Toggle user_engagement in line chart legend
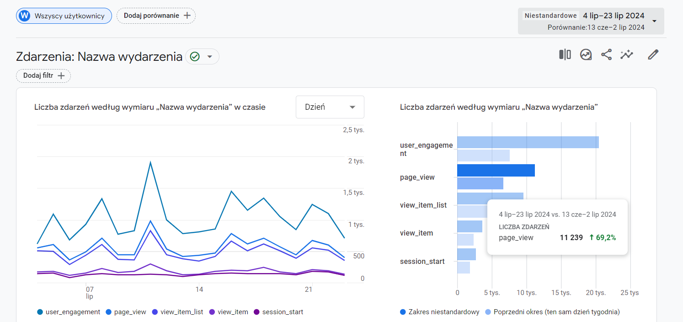 (69, 312)
